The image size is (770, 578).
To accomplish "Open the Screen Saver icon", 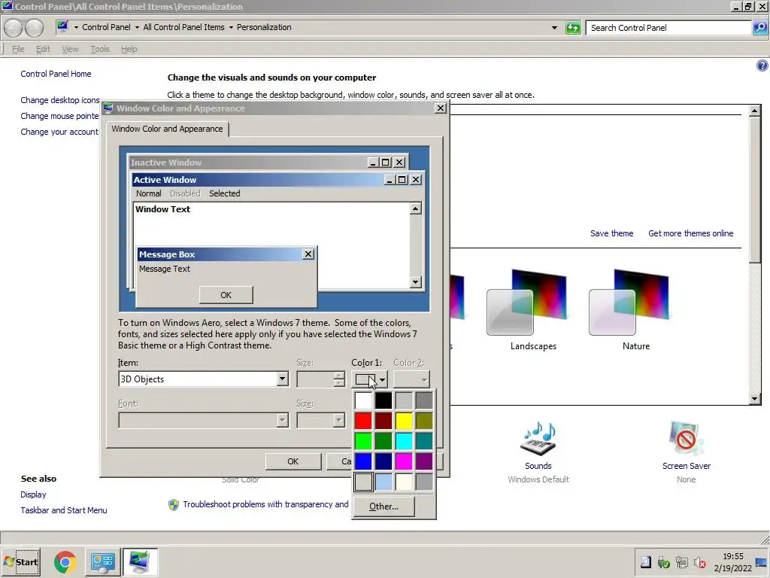I will pyautogui.click(x=686, y=439).
